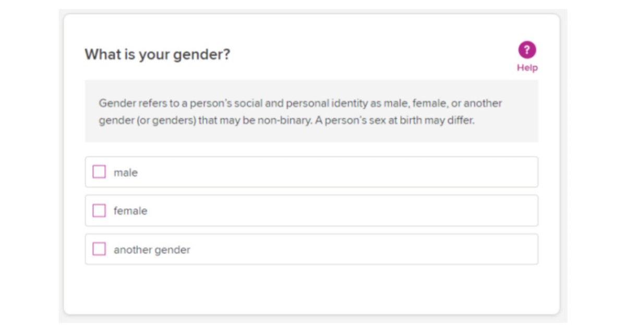Select the "female" answer option row
626x328 pixels.
(x=313, y=210)
